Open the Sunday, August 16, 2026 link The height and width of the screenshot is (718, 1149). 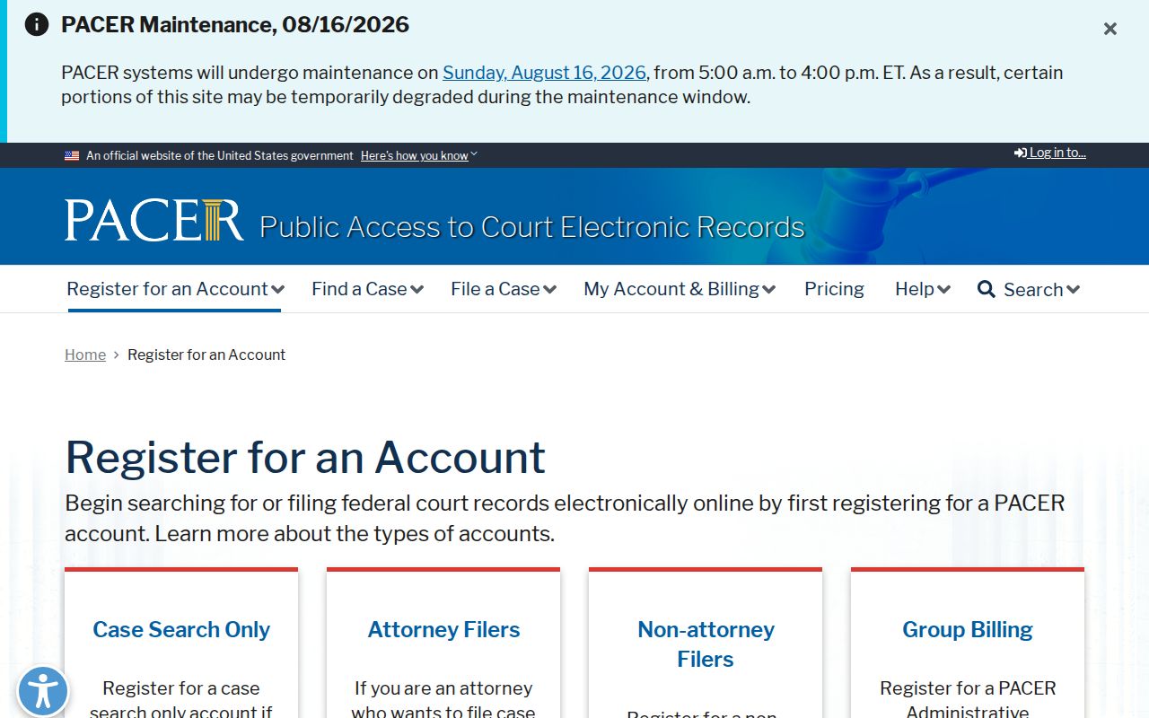[544, 73]
